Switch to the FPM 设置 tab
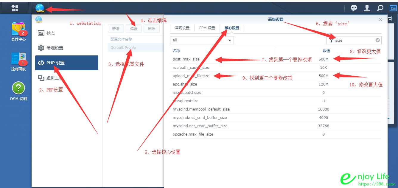 tap(207, 27)
